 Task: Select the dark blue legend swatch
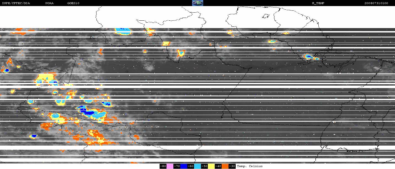[184, 166]
